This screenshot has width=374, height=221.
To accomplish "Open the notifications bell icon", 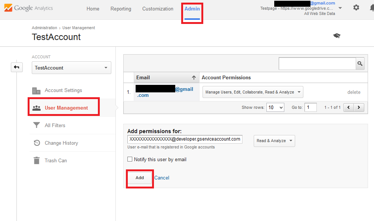I will (x=371, y=8).
